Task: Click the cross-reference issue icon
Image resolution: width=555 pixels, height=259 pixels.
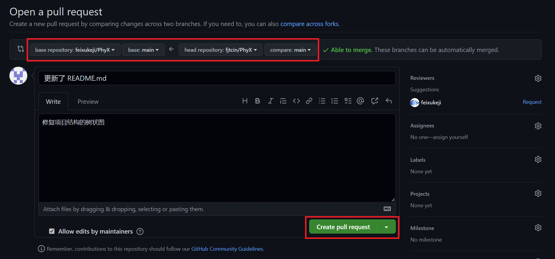Action: (375, 101)
